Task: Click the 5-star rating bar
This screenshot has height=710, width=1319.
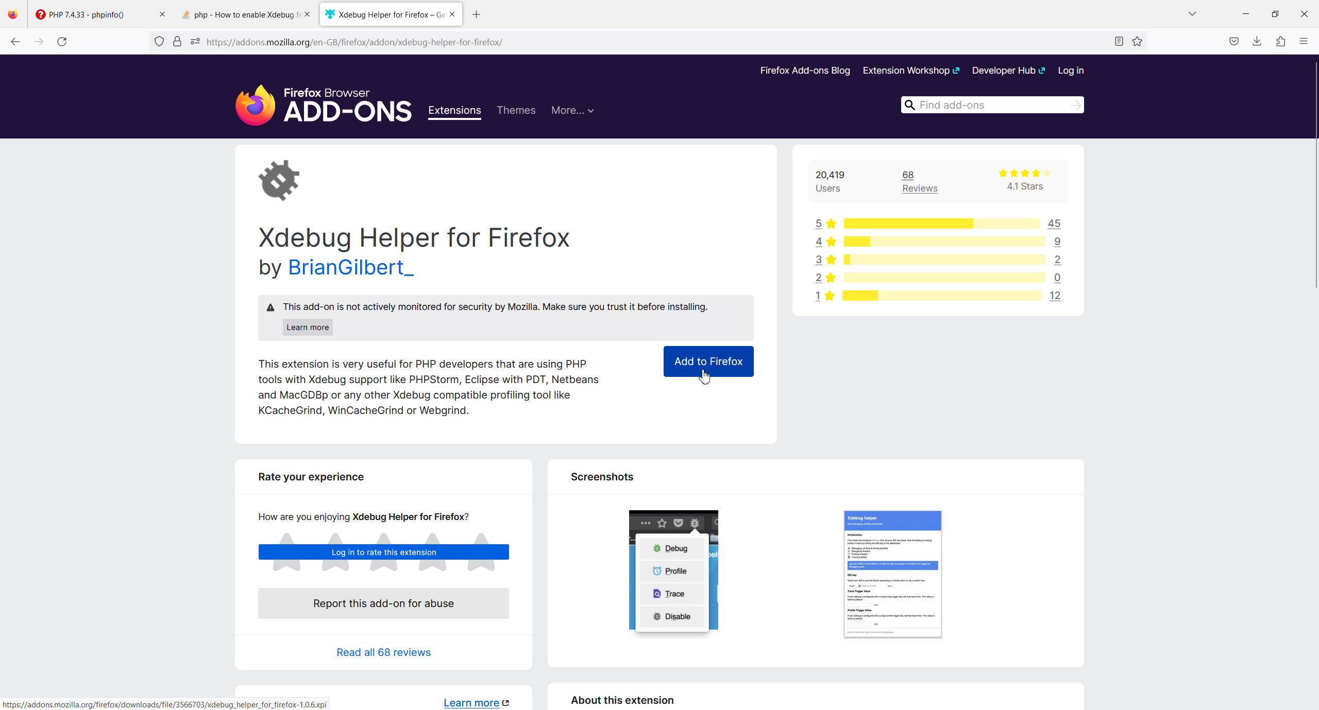Action: [x=941, y=223]
